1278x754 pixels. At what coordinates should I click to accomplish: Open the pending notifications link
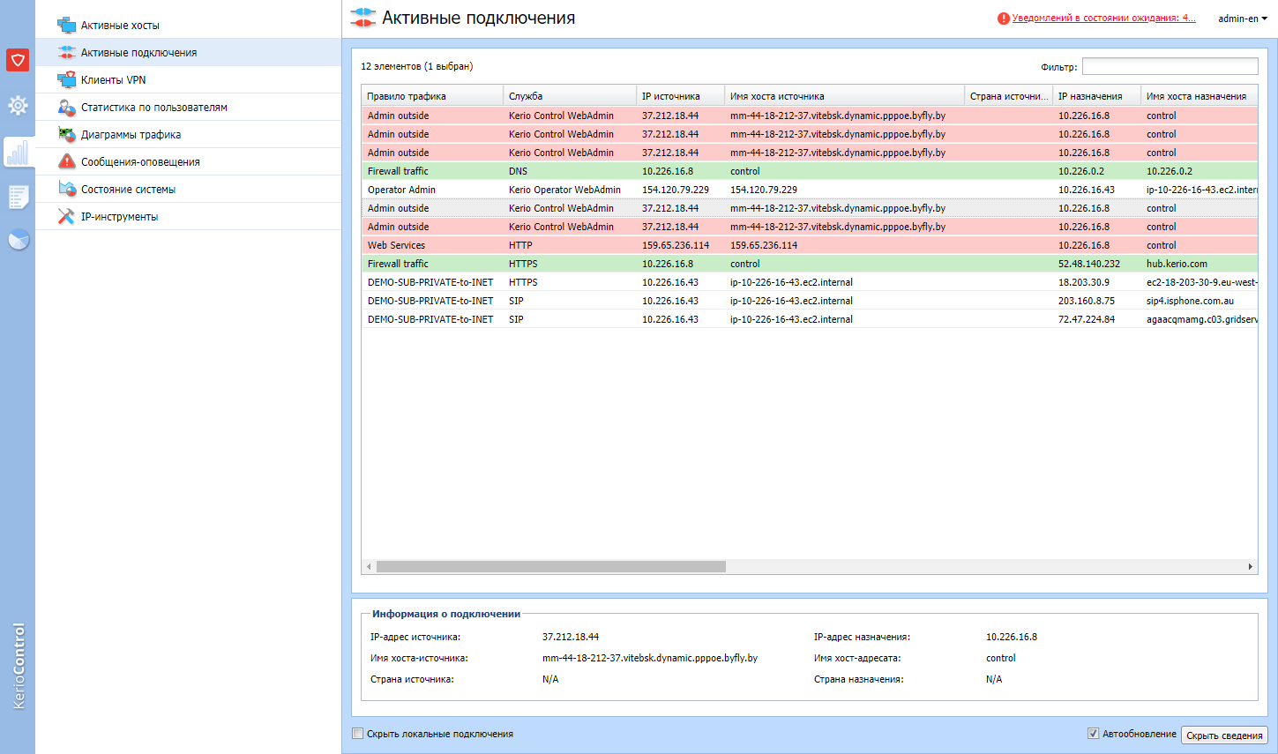pyautogui.click(x=1104, y=18)
